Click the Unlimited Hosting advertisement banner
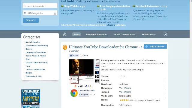The image size is (192, 108). (x=31, y=99)
